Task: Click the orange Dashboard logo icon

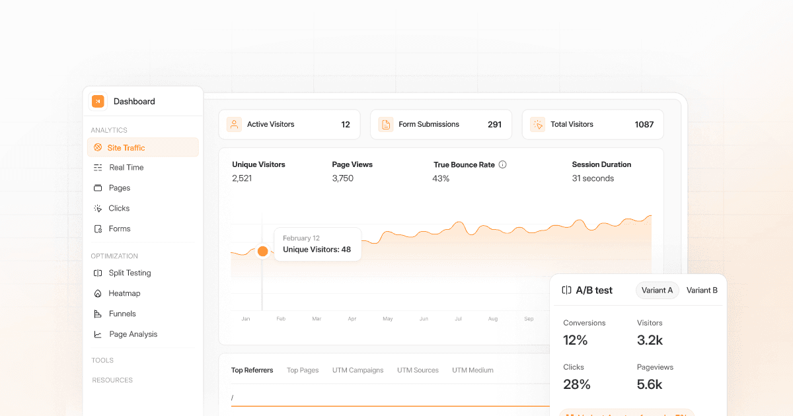Action: 98,101
